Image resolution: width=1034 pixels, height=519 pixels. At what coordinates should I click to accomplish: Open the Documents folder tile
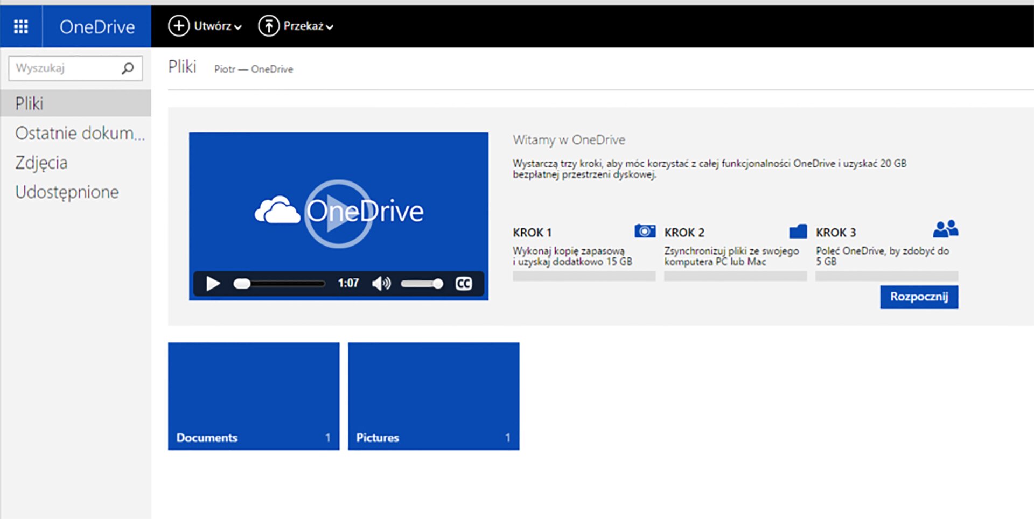click(254, 396)
